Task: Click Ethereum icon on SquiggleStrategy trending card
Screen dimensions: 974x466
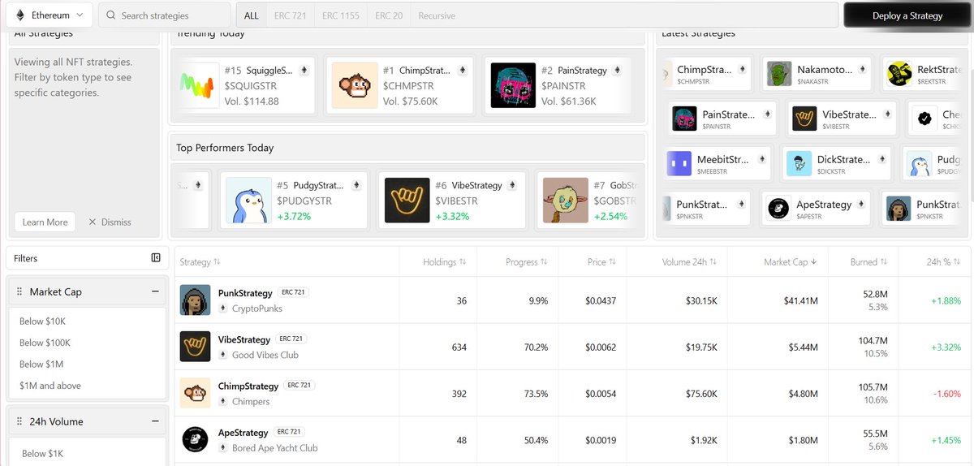Action: (304, 71)
